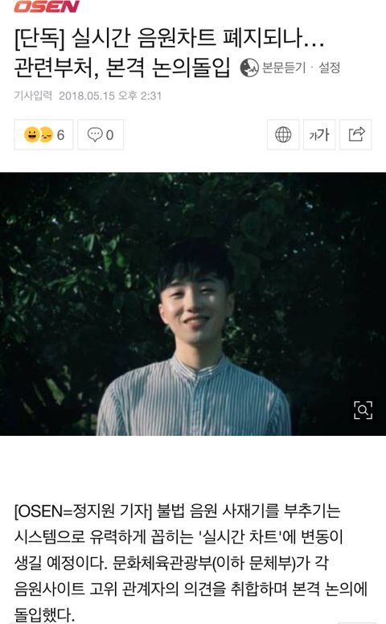Open the OSEN logo at top
This screenshot has height=624, width=386.
[47, 6]
